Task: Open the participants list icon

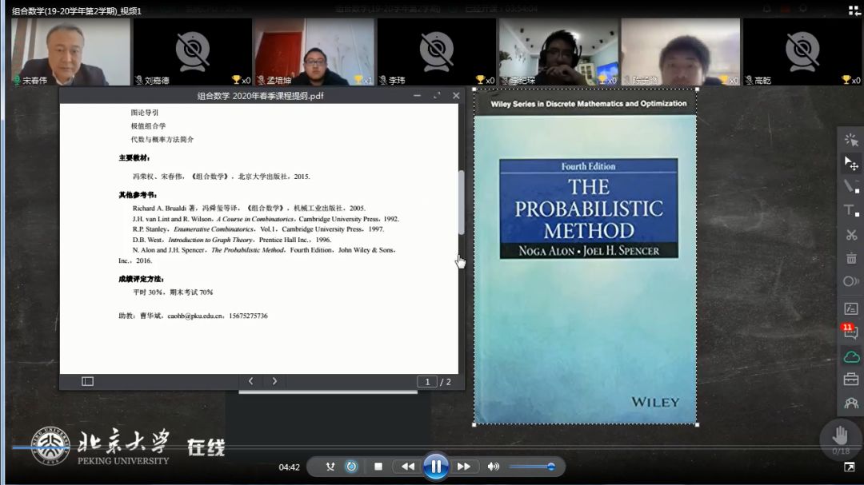Action: [x=851, y=404]
